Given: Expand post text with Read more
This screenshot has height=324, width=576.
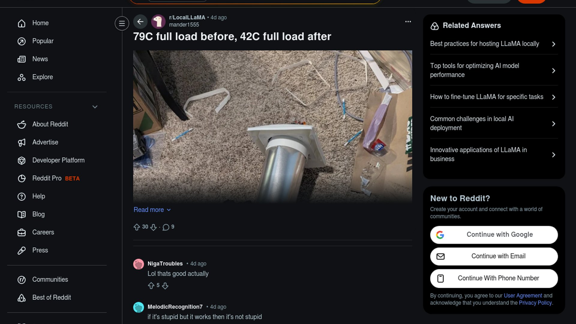Looking at the screenshot, I should pyautogui.click(x=152, y=210).
